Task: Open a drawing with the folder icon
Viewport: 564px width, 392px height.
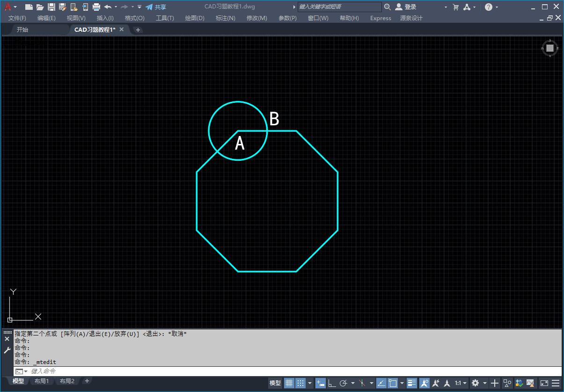Action: (x=40, y=7)
